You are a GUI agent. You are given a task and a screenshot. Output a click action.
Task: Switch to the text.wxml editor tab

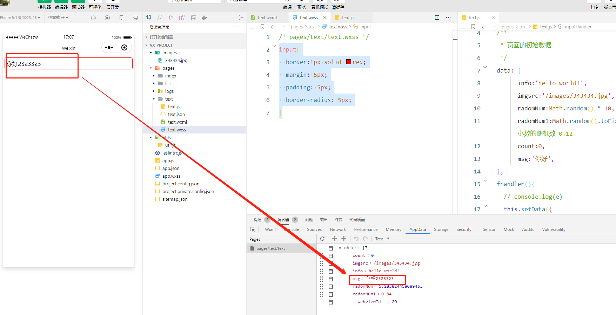click(x=267, y=18)
